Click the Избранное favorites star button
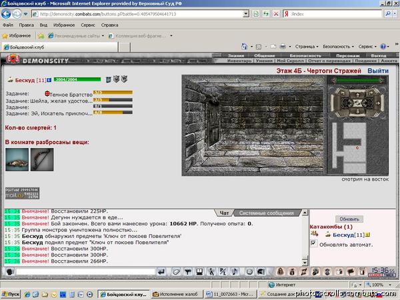This screenshot has height=300, width=400. 17,36
